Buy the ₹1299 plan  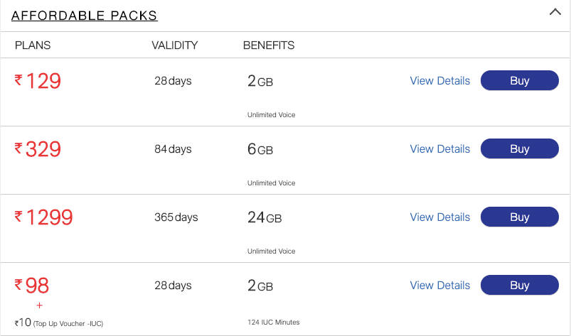519,217
